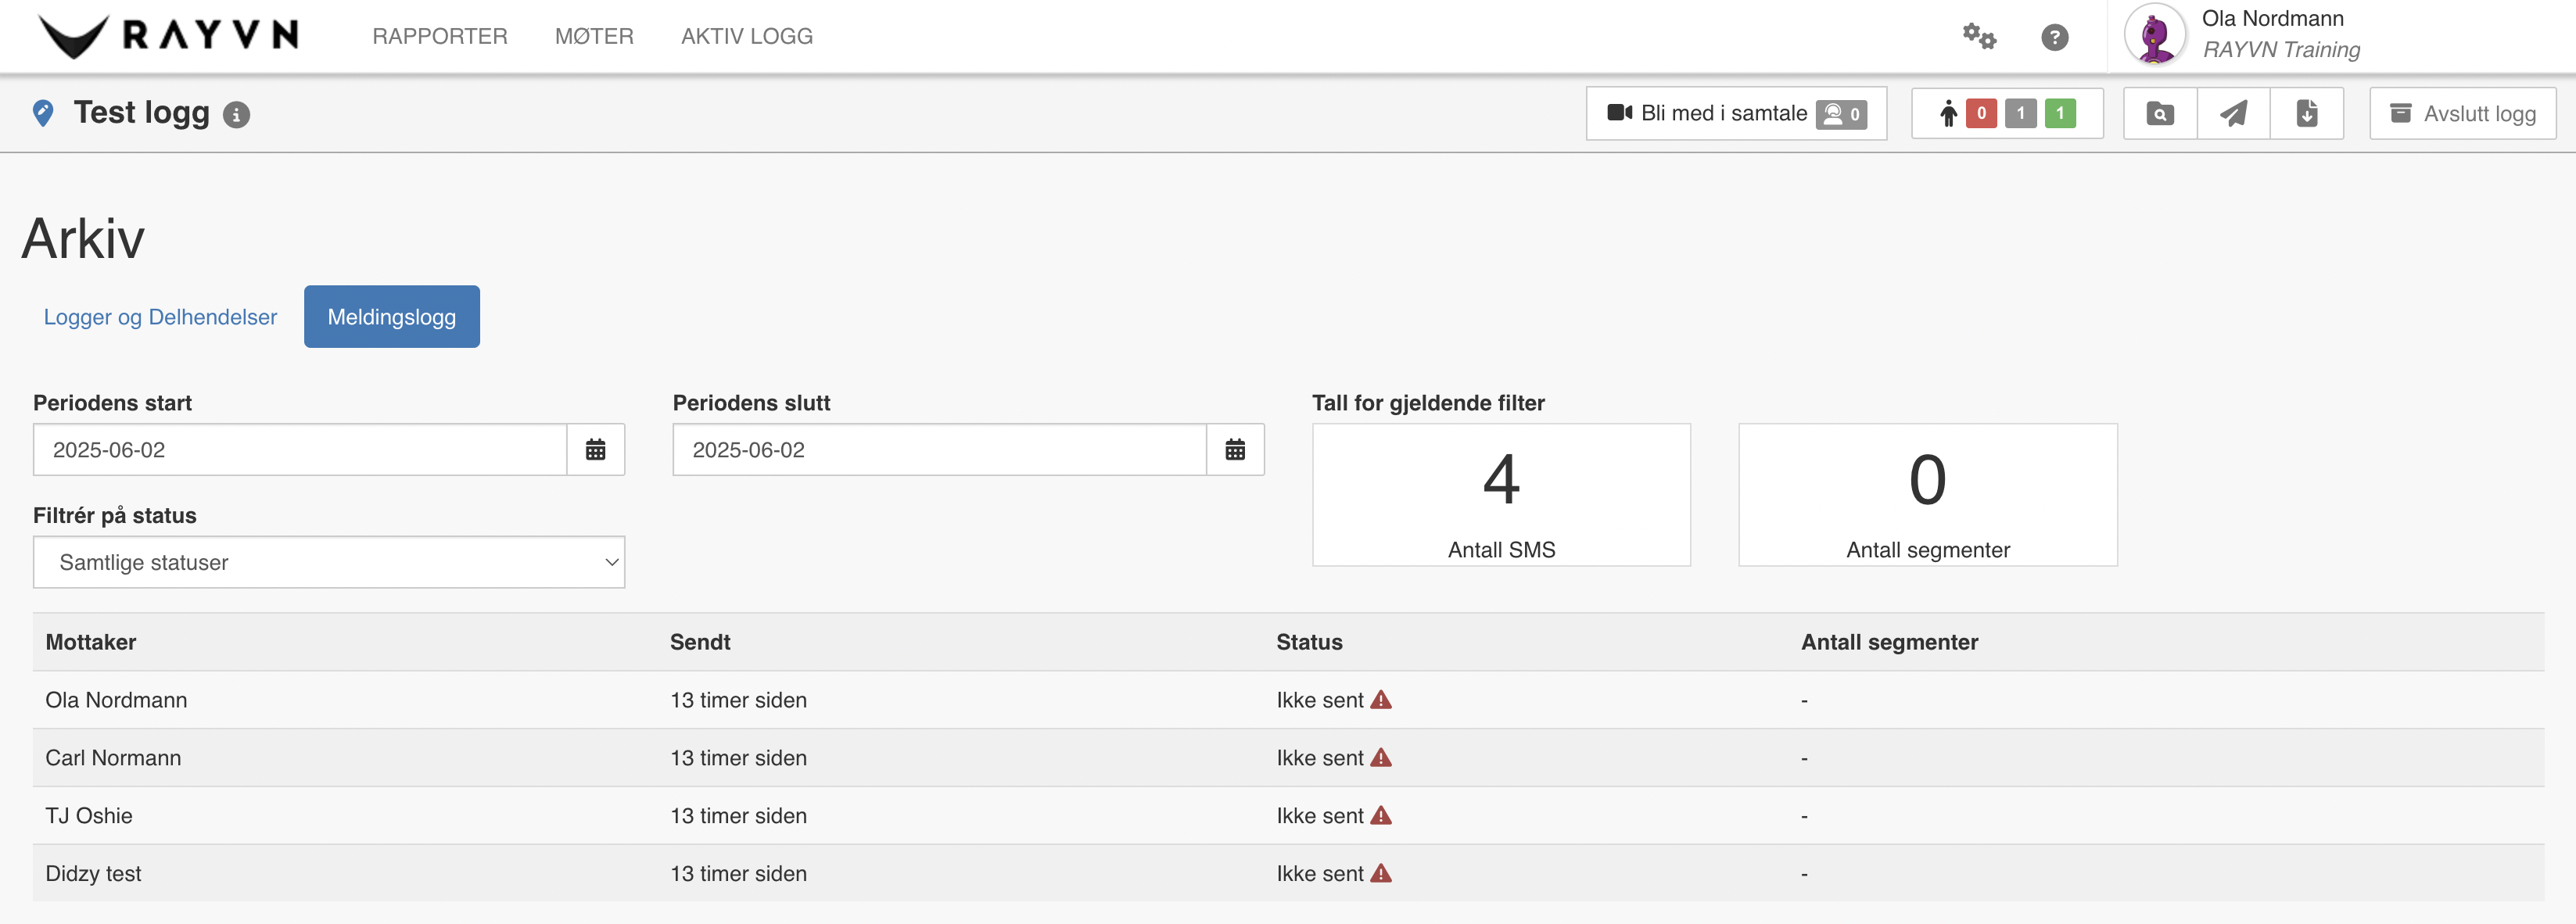2576x924 pixels.
Task: Click the Antall segmenter column header
Action: [1889, 642]
